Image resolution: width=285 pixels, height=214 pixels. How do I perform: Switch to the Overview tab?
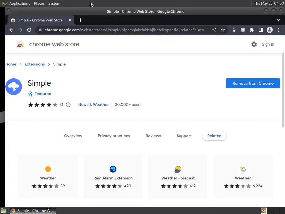tap(73, 136)
